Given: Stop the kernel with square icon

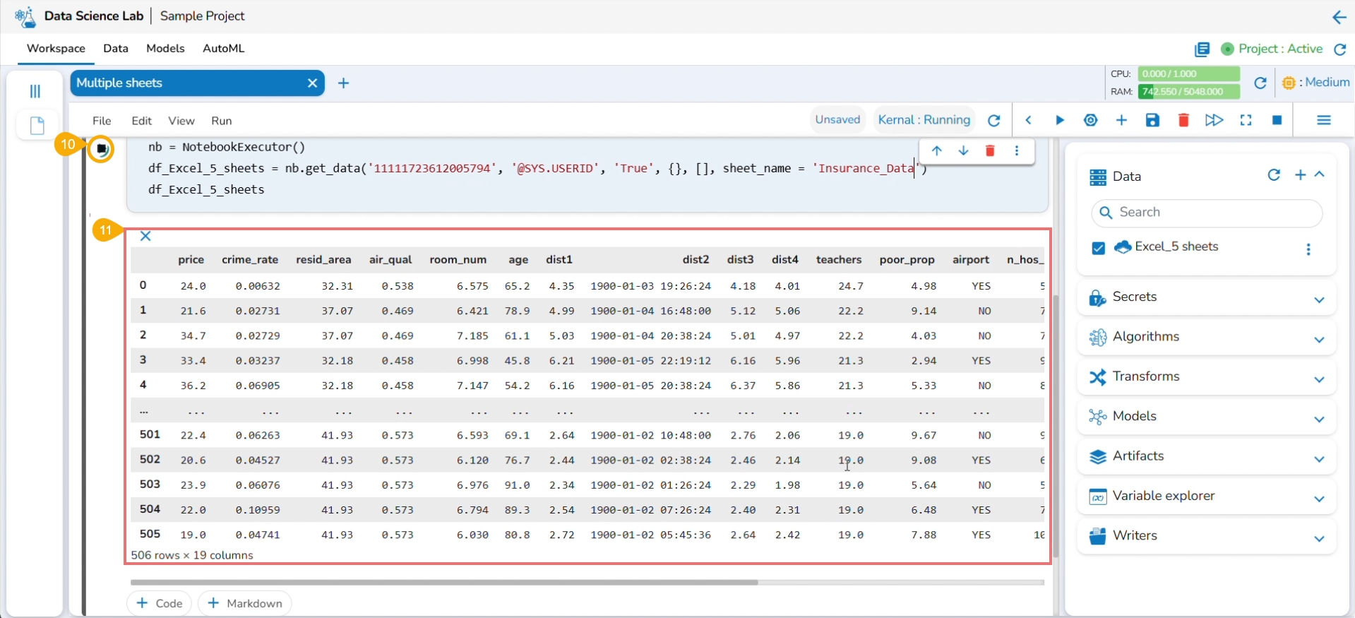Looking at the screenshot, I should pos(1277,120).
